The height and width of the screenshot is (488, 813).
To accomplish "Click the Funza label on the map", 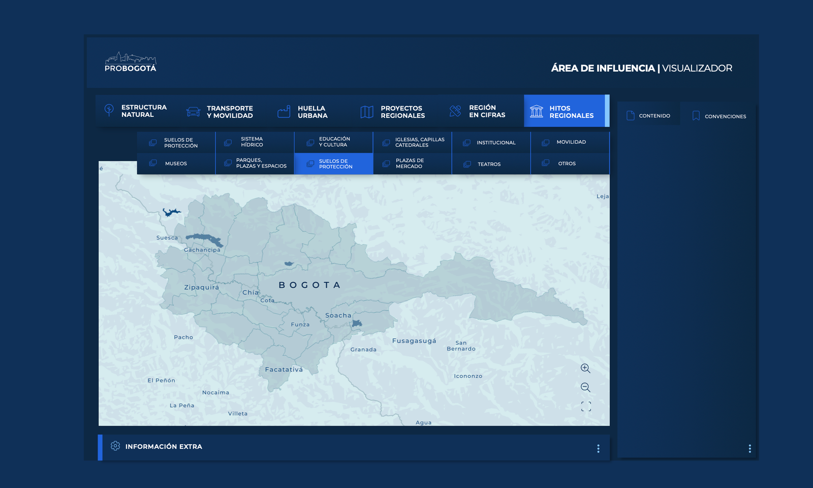I will point(300,324).
